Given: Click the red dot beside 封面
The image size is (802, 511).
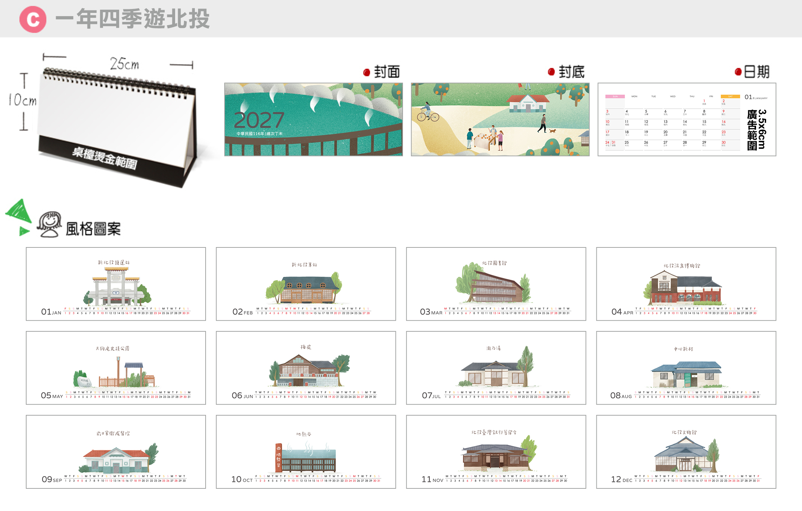Looking at the screenshot, I should (x=366, y=73).
